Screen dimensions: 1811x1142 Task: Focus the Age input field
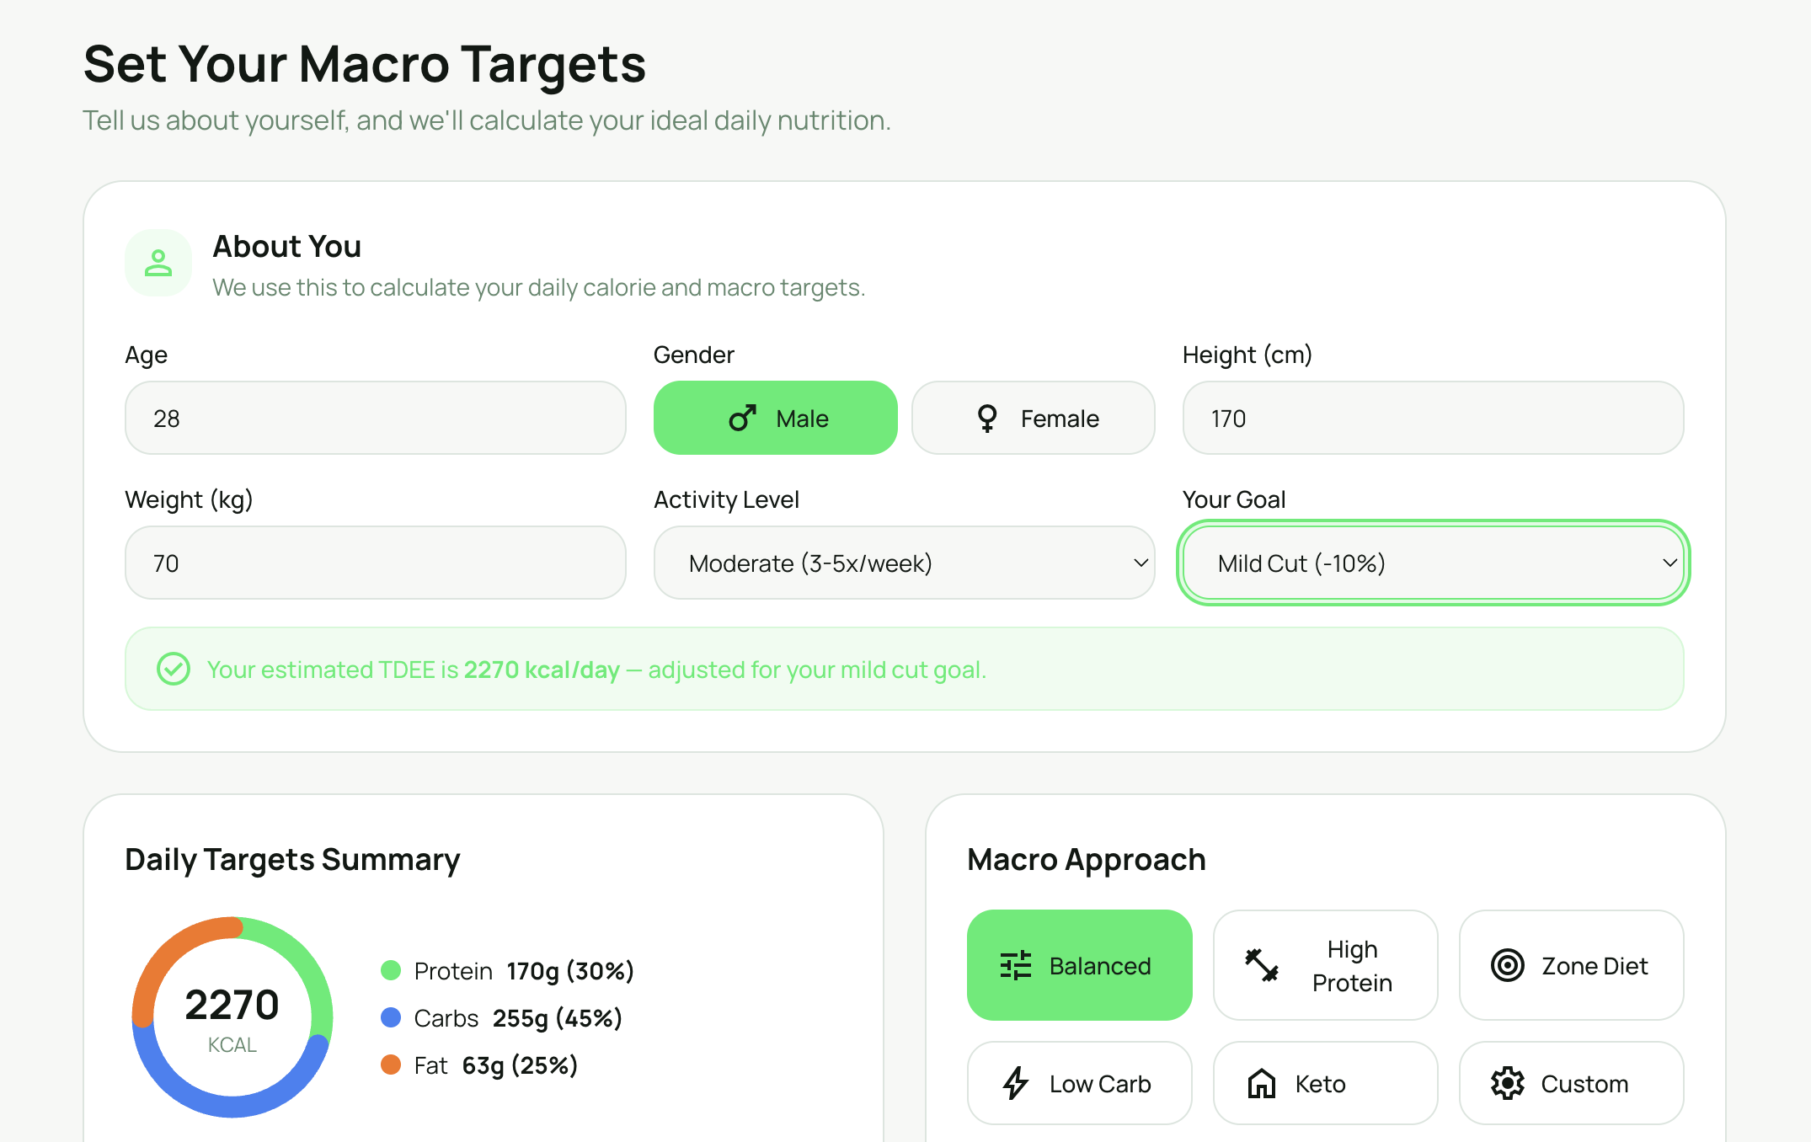[x=376, y=418]
